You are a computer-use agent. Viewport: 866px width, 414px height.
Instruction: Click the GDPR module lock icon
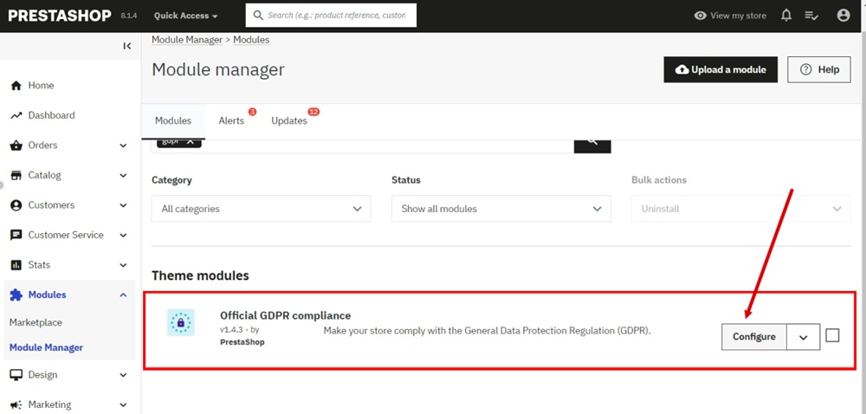(x=181, y=322)
